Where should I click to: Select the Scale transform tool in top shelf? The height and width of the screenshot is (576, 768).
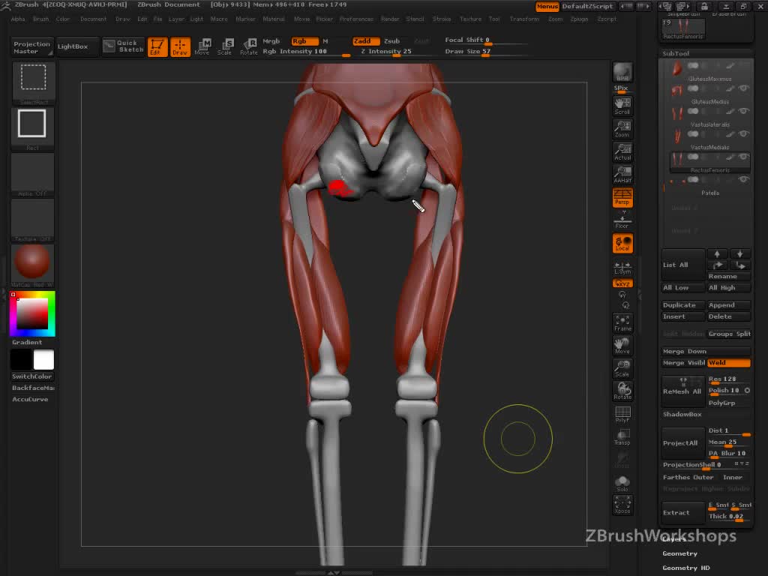pos(224,46)
